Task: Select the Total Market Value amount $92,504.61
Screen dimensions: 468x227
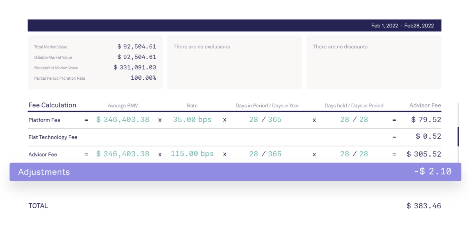Action: click(137, 47)
